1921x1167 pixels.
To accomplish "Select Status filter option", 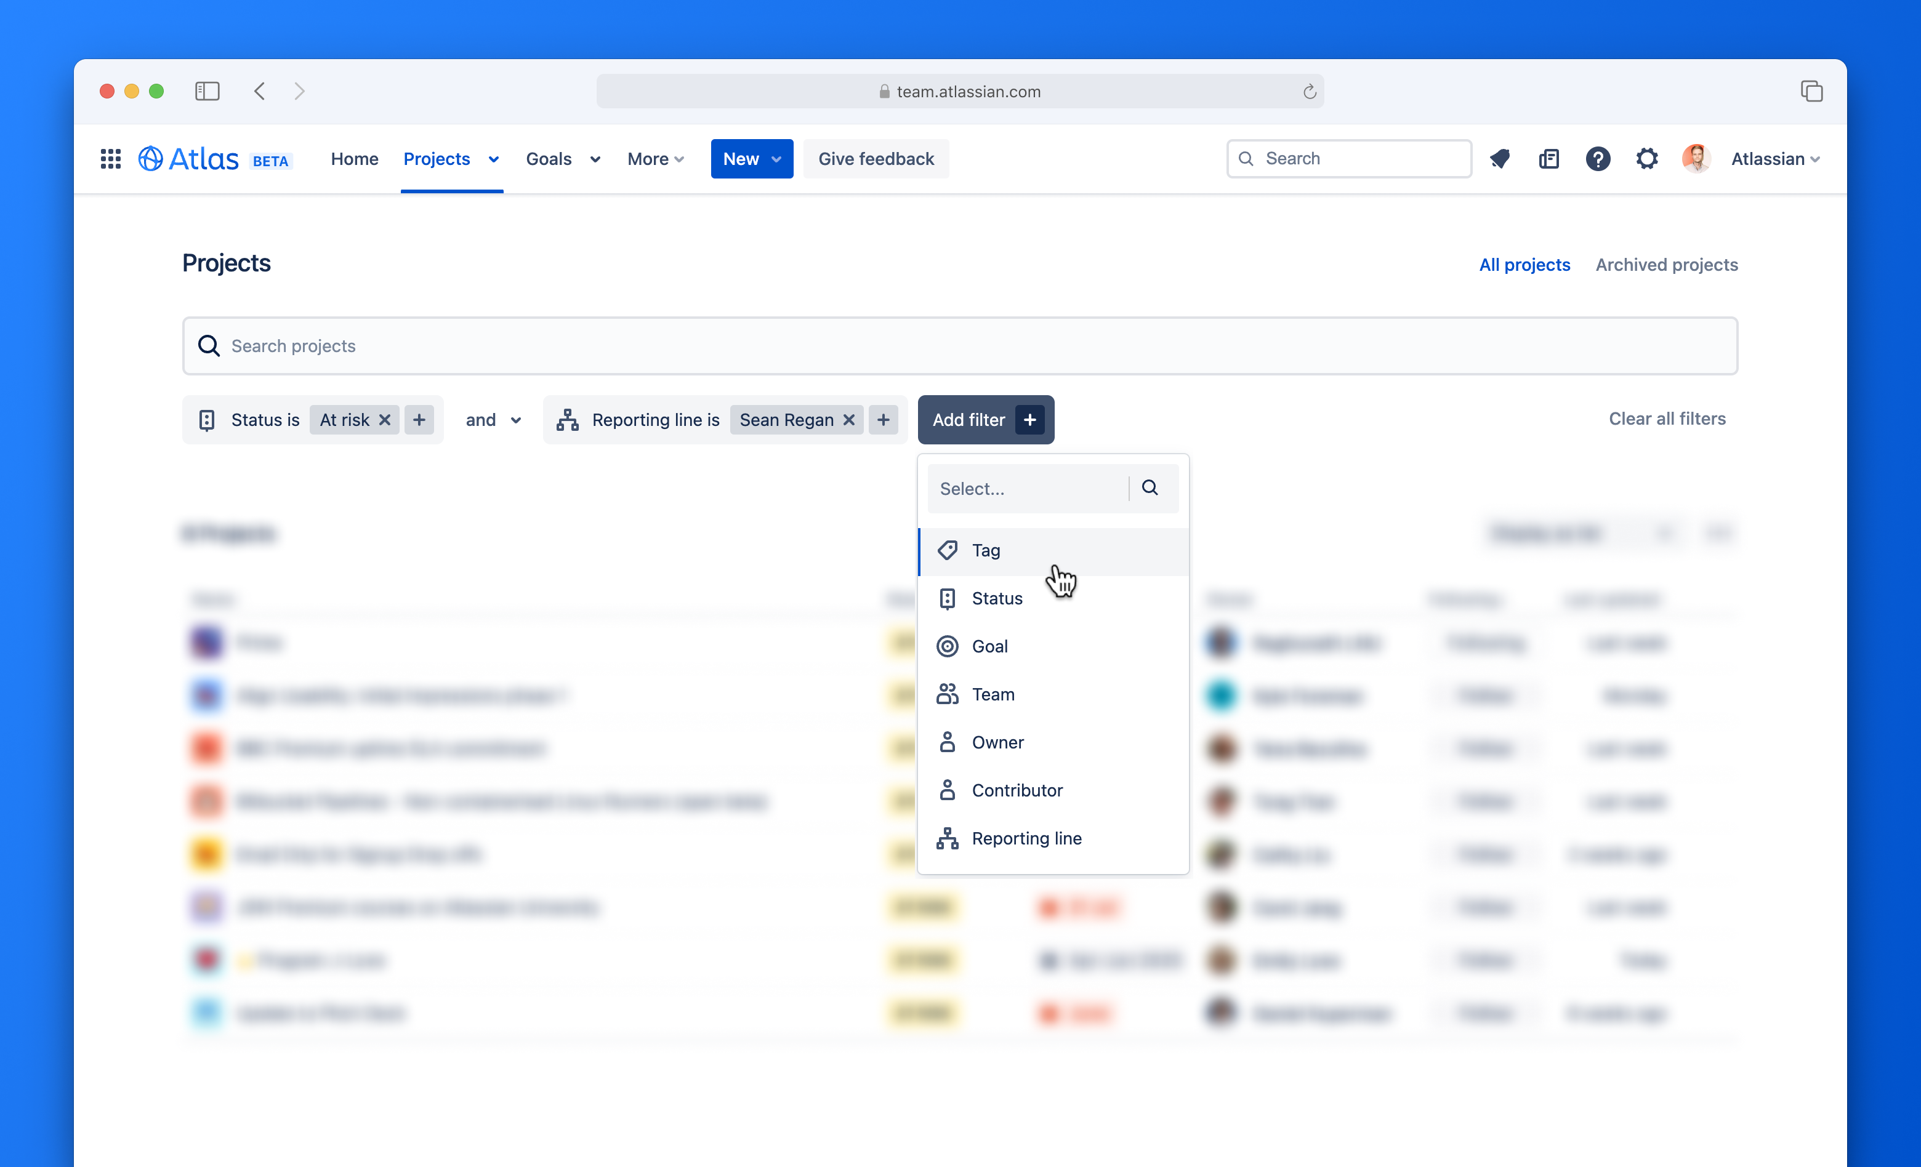I will [1053, 599].
